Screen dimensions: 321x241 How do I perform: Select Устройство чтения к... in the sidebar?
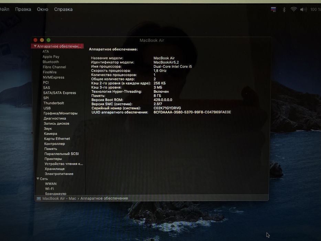64,164
